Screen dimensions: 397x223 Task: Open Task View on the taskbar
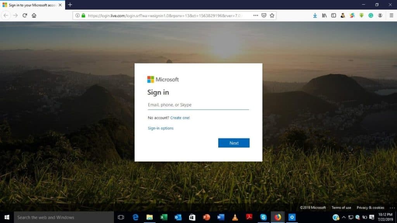pyautogui.click(x=121, y=217)
